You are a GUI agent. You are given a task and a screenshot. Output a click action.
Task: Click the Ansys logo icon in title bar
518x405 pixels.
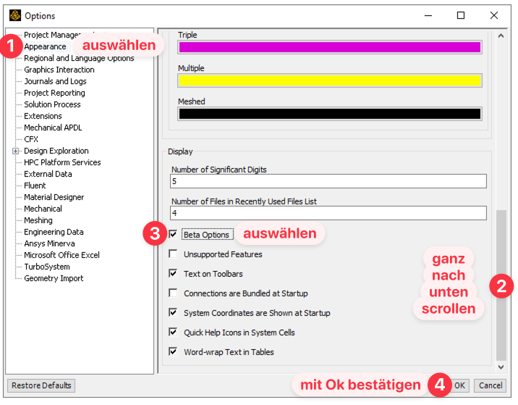(14, 15)
